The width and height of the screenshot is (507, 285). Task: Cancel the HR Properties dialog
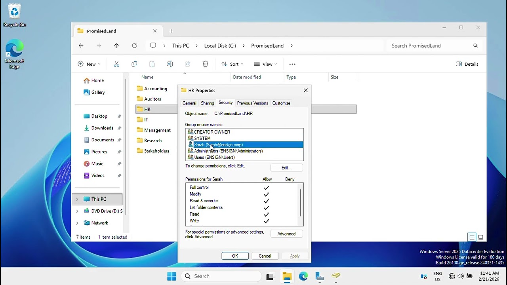(265, 256)
